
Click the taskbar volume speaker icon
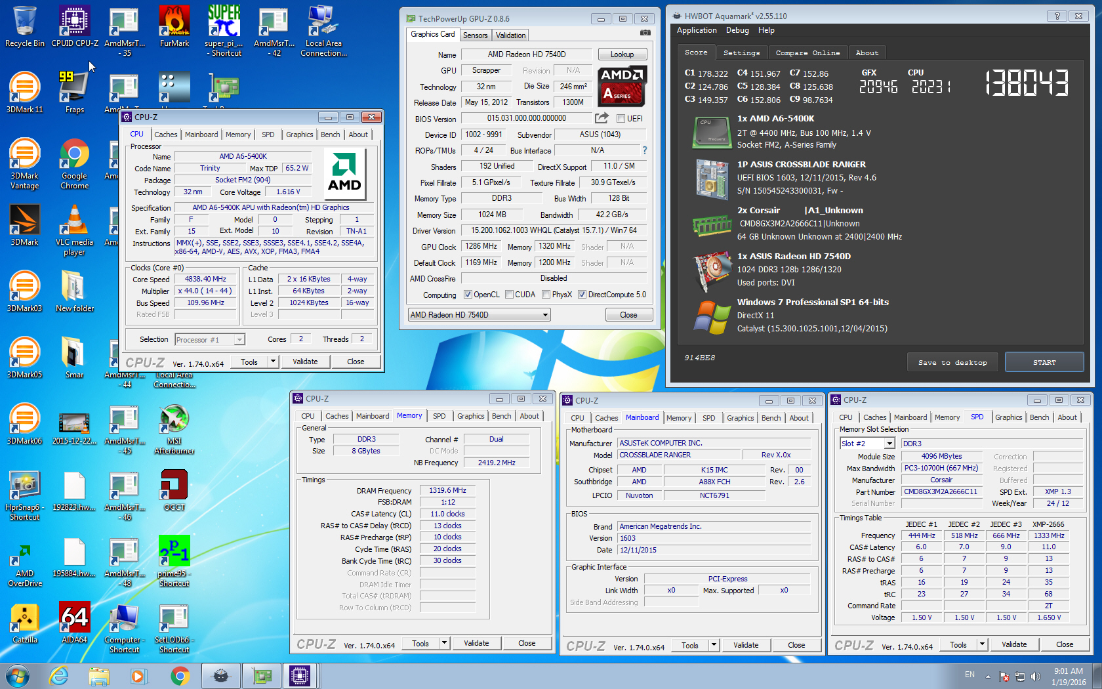click(1035, 676)
